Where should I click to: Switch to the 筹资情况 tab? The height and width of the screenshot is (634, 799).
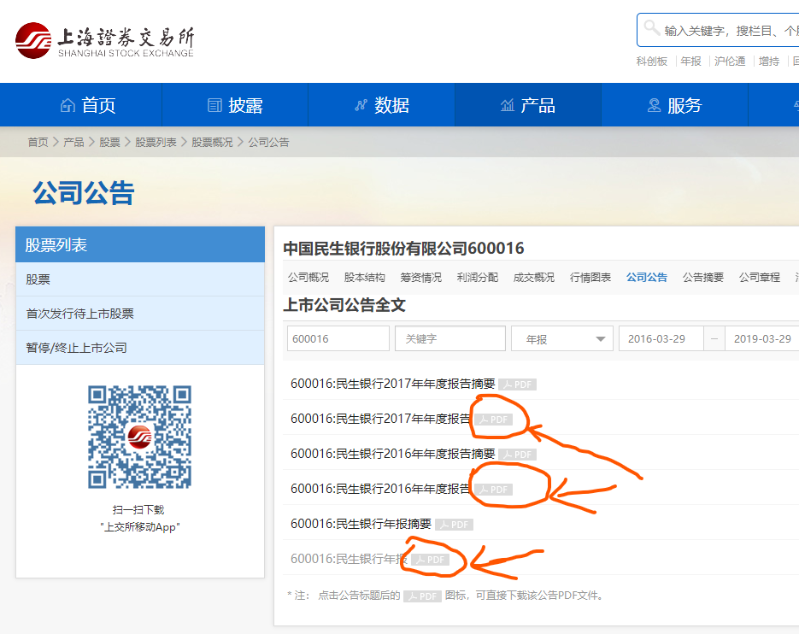pos(421,277)
